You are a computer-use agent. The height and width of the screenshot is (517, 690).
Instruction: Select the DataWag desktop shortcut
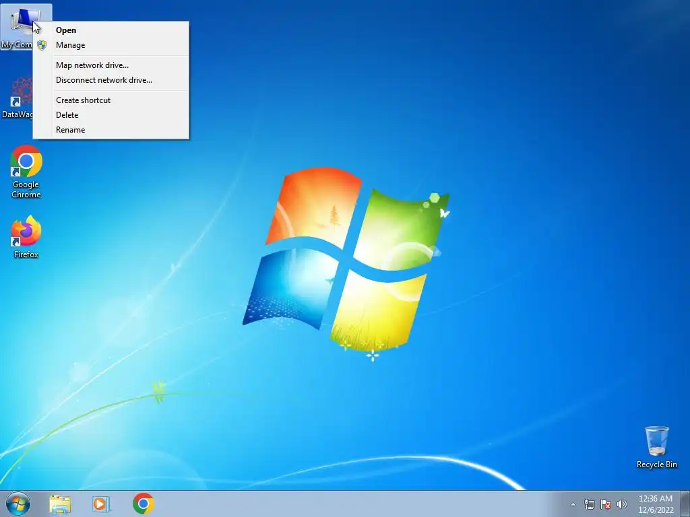(x=18, y=98)
